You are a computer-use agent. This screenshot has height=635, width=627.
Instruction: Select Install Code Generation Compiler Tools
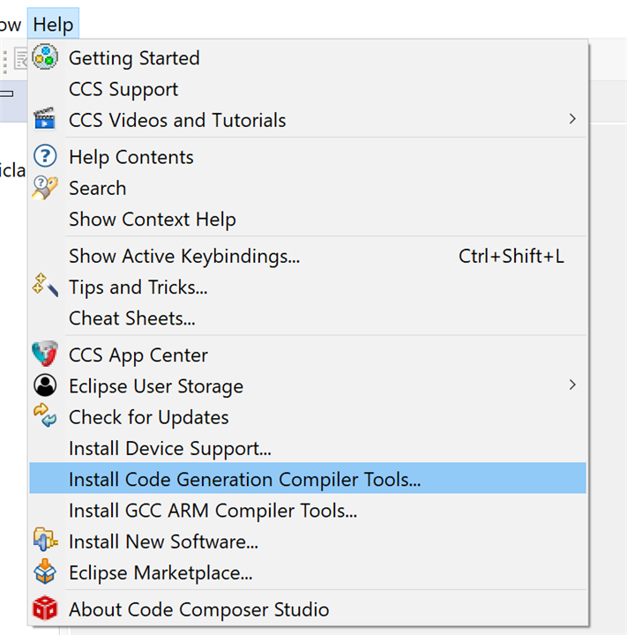tap(308, 478)
